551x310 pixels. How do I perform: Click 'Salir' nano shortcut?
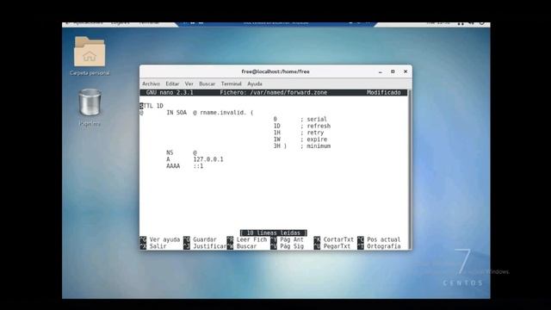pos(158,246)
